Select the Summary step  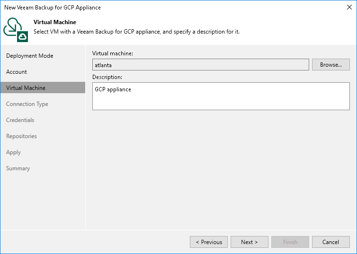click(18, 168)
